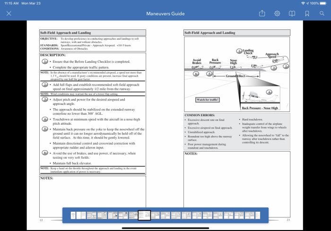The width and height of the screenshot is (331, 231).
Task: Open the settings gear in toolbar
Action: point(277,14)
